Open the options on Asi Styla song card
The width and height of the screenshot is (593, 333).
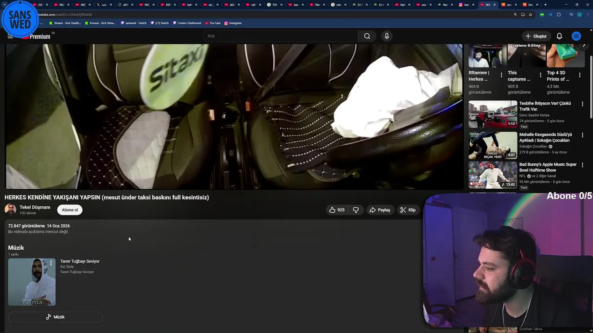pyautogui.click(x=51, y=263)
